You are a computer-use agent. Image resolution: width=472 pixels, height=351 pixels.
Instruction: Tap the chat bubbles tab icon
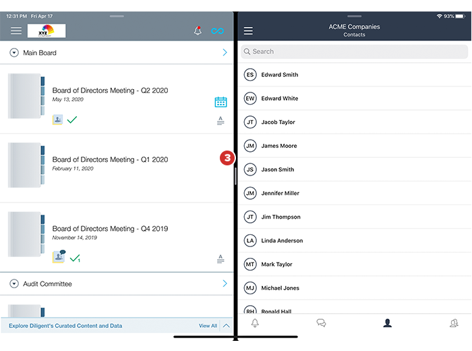[321, 323]
